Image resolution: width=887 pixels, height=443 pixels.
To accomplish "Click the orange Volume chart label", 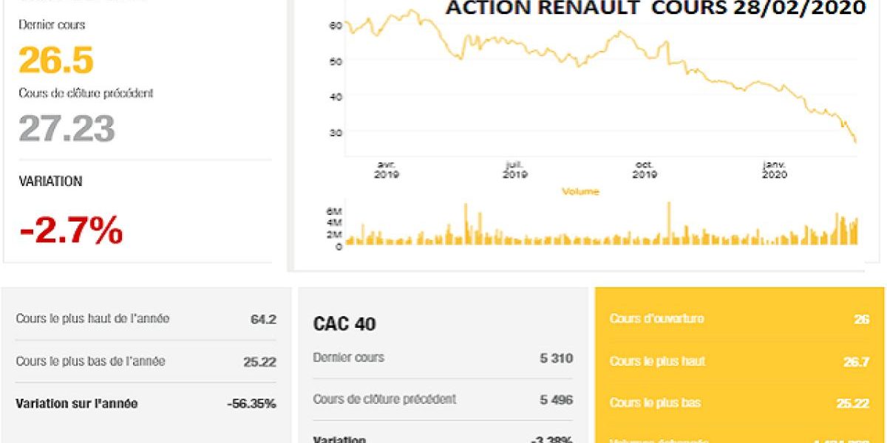I will tap(580, 192).
